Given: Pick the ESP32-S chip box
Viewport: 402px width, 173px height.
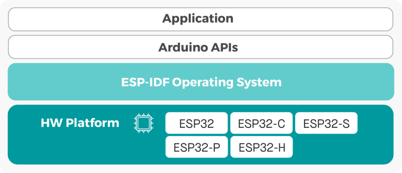Looking at the screenshot, I should [326, 123].
